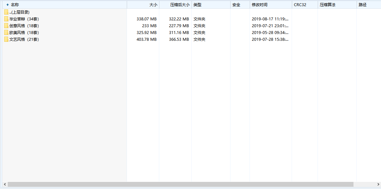The height and width of the screenshot is (189, 381).
Task: Click the 压缩算法 column header
Action: 328,5
